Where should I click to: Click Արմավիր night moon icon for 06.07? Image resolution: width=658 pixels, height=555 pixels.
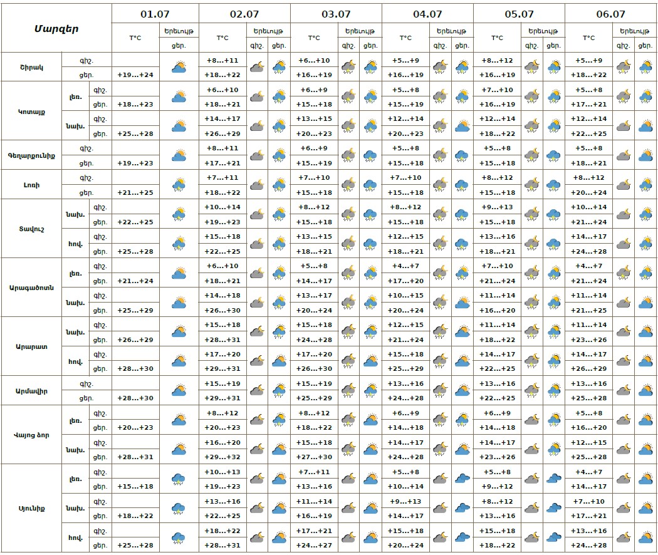pyautogui.click(x=623, y=391)
